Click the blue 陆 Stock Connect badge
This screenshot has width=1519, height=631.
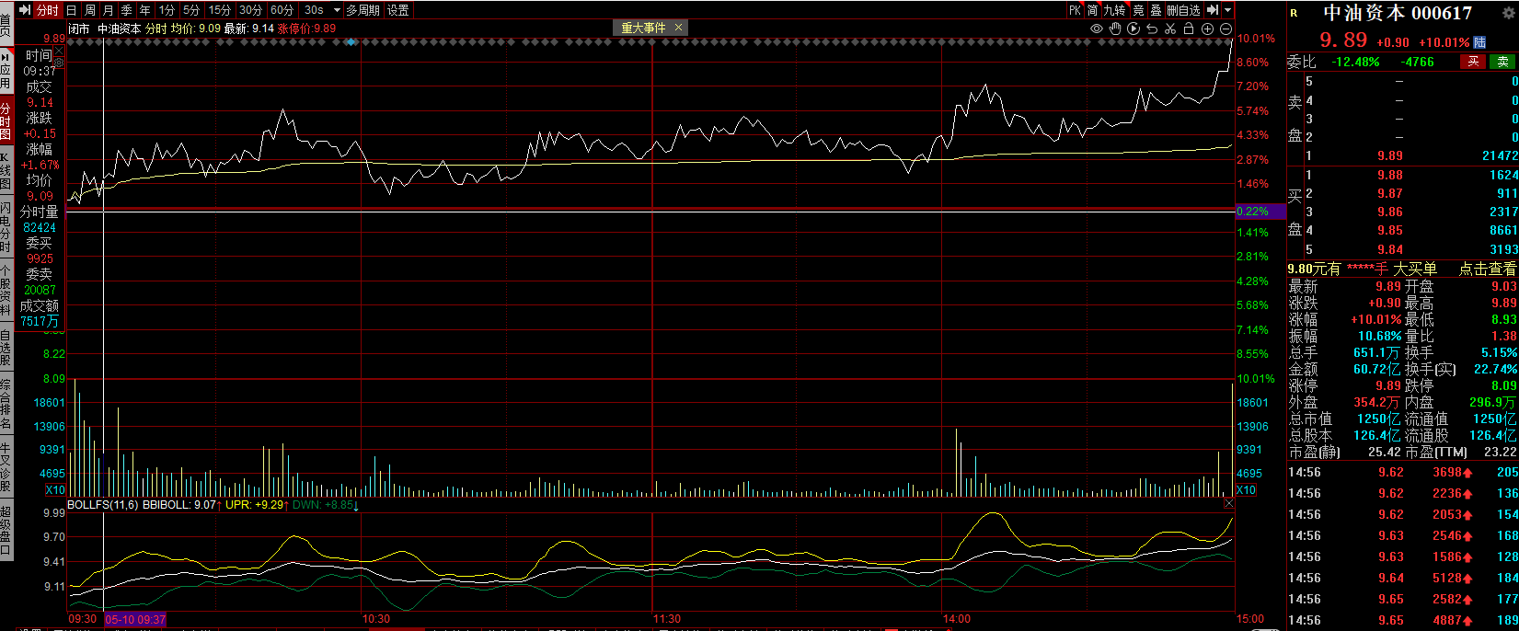click(x=1479, y=42)
